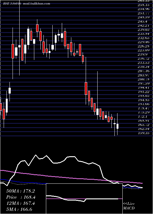Click the 50MA : 178.2 value
The image size is (153, 214).
21,191
